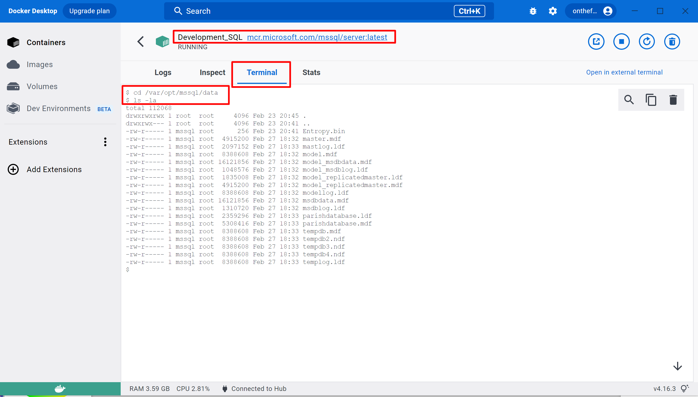
Task: Open the Containers section icon
Action: tap(13, 42)
